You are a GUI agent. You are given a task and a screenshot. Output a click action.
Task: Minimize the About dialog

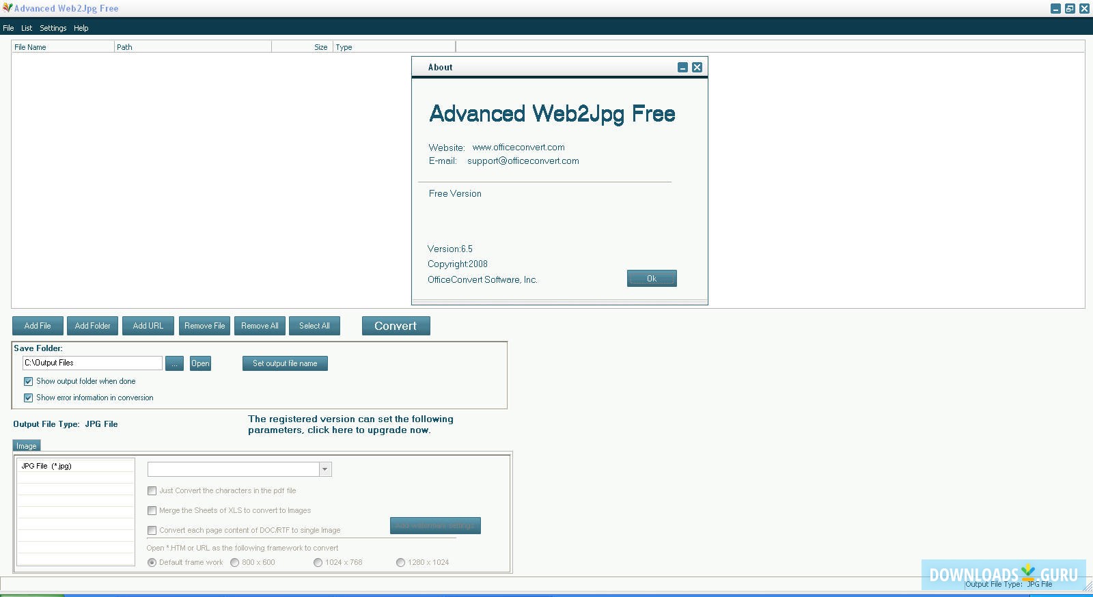click(x=682, y=67)
